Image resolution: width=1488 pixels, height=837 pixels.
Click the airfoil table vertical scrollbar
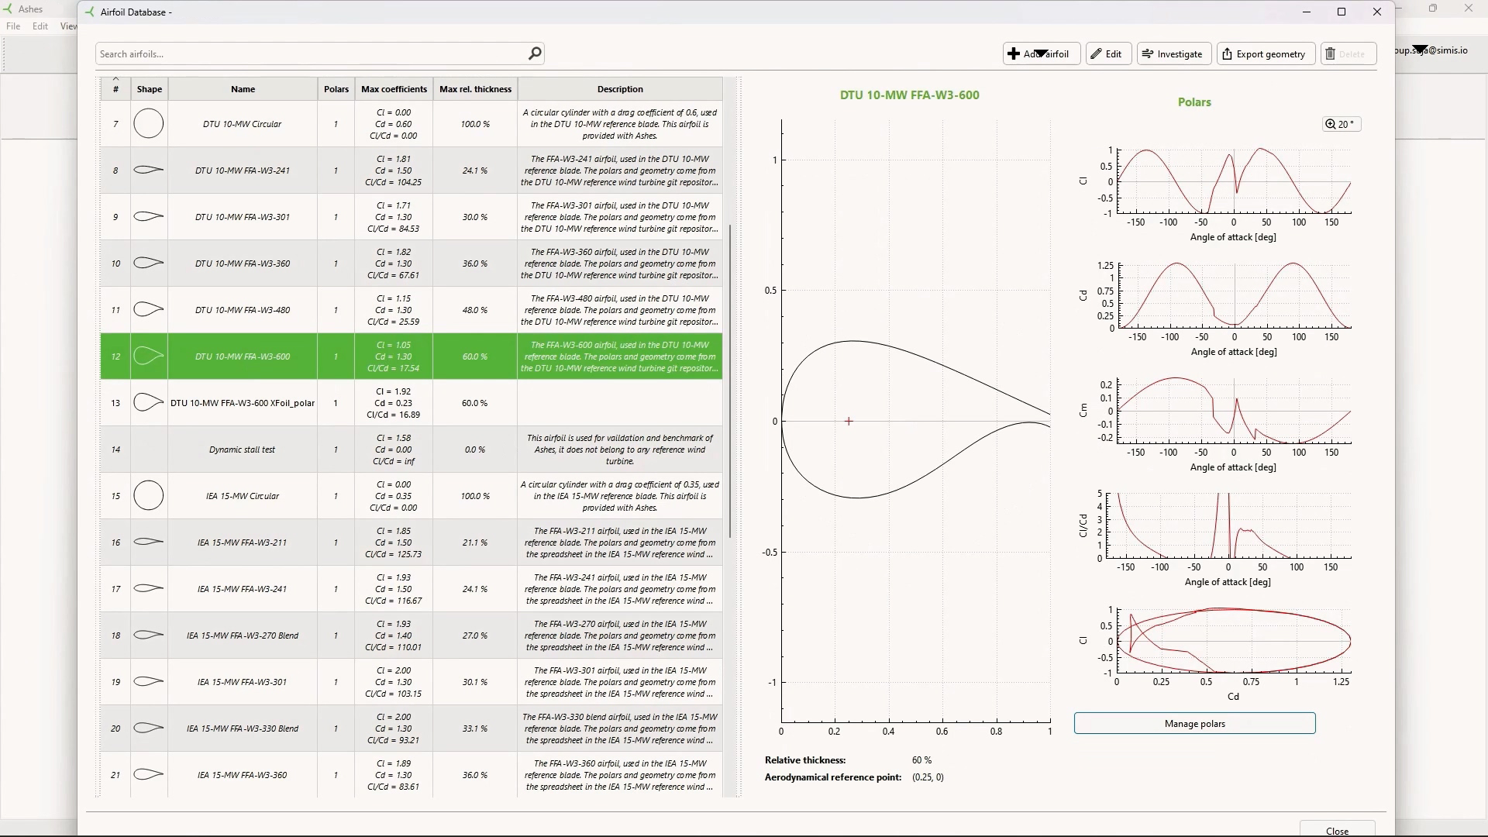pyautogui.click(x=730, y=381)
